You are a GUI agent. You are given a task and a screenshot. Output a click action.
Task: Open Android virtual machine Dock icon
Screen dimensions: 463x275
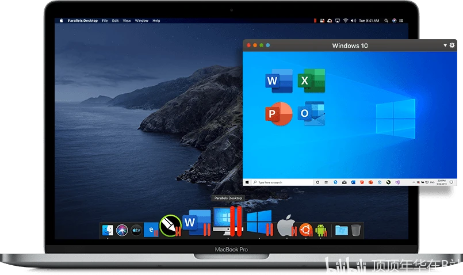click(x=321, y=230)
